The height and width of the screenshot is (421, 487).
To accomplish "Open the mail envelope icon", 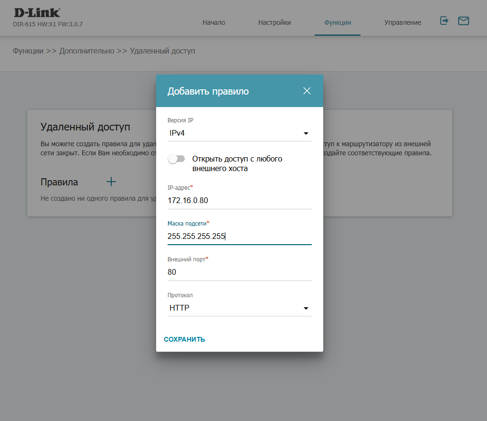I will pyautogui.click(x=464, y=21).
